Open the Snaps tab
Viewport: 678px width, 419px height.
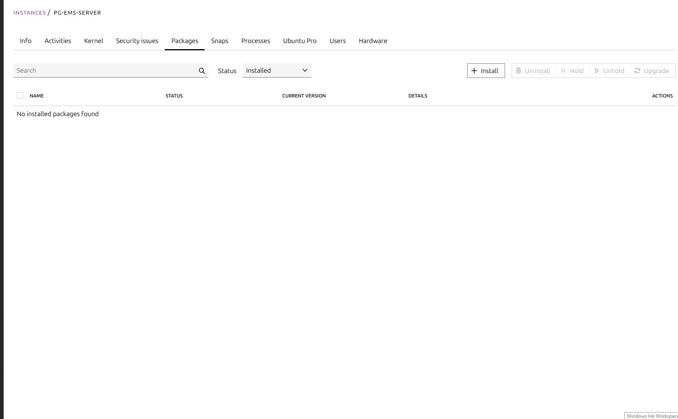(220, 41)
